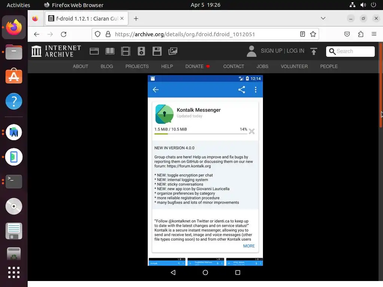Click the clock Apr 5 19:26
383x287 pixels.
pyautogui.click(x=205, y=5)
